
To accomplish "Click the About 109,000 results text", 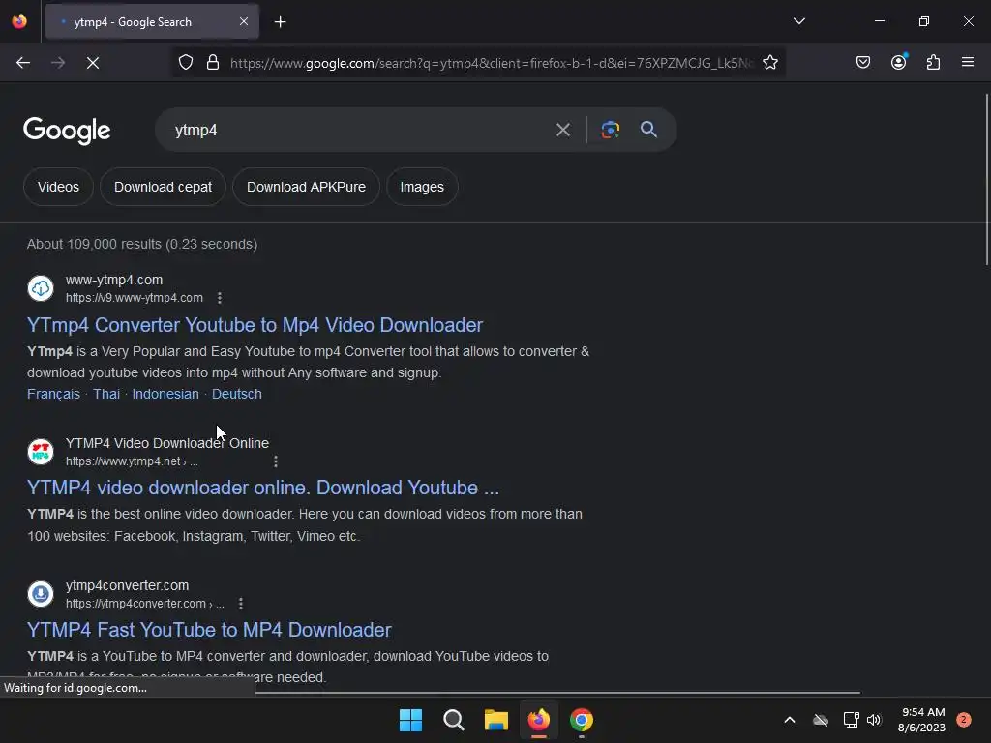I will click(142, 245).
